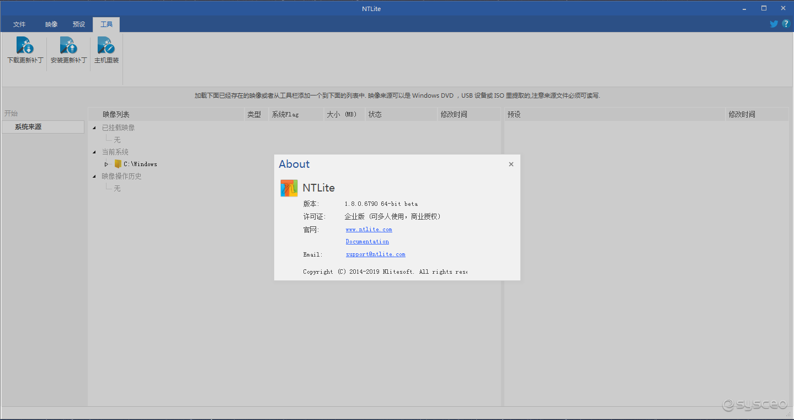Select the C:\Windows tree entry
This screenshot has height=420, width=794.
click(x=140, y=164)
